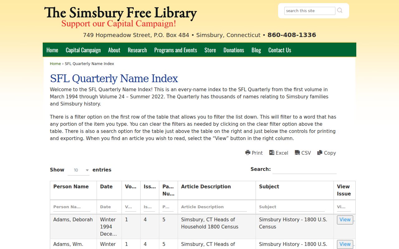
Task: Go to Programs and Events menu
Action: point(175,50)
